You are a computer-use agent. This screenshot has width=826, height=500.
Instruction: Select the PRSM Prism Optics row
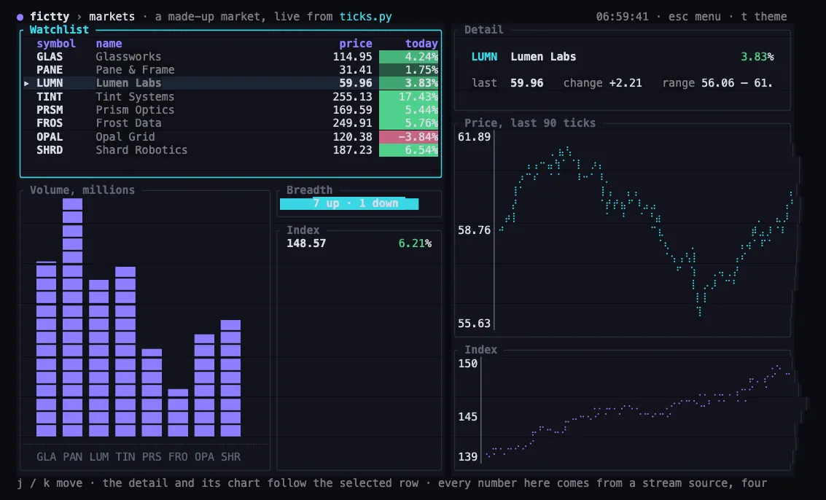230,109
